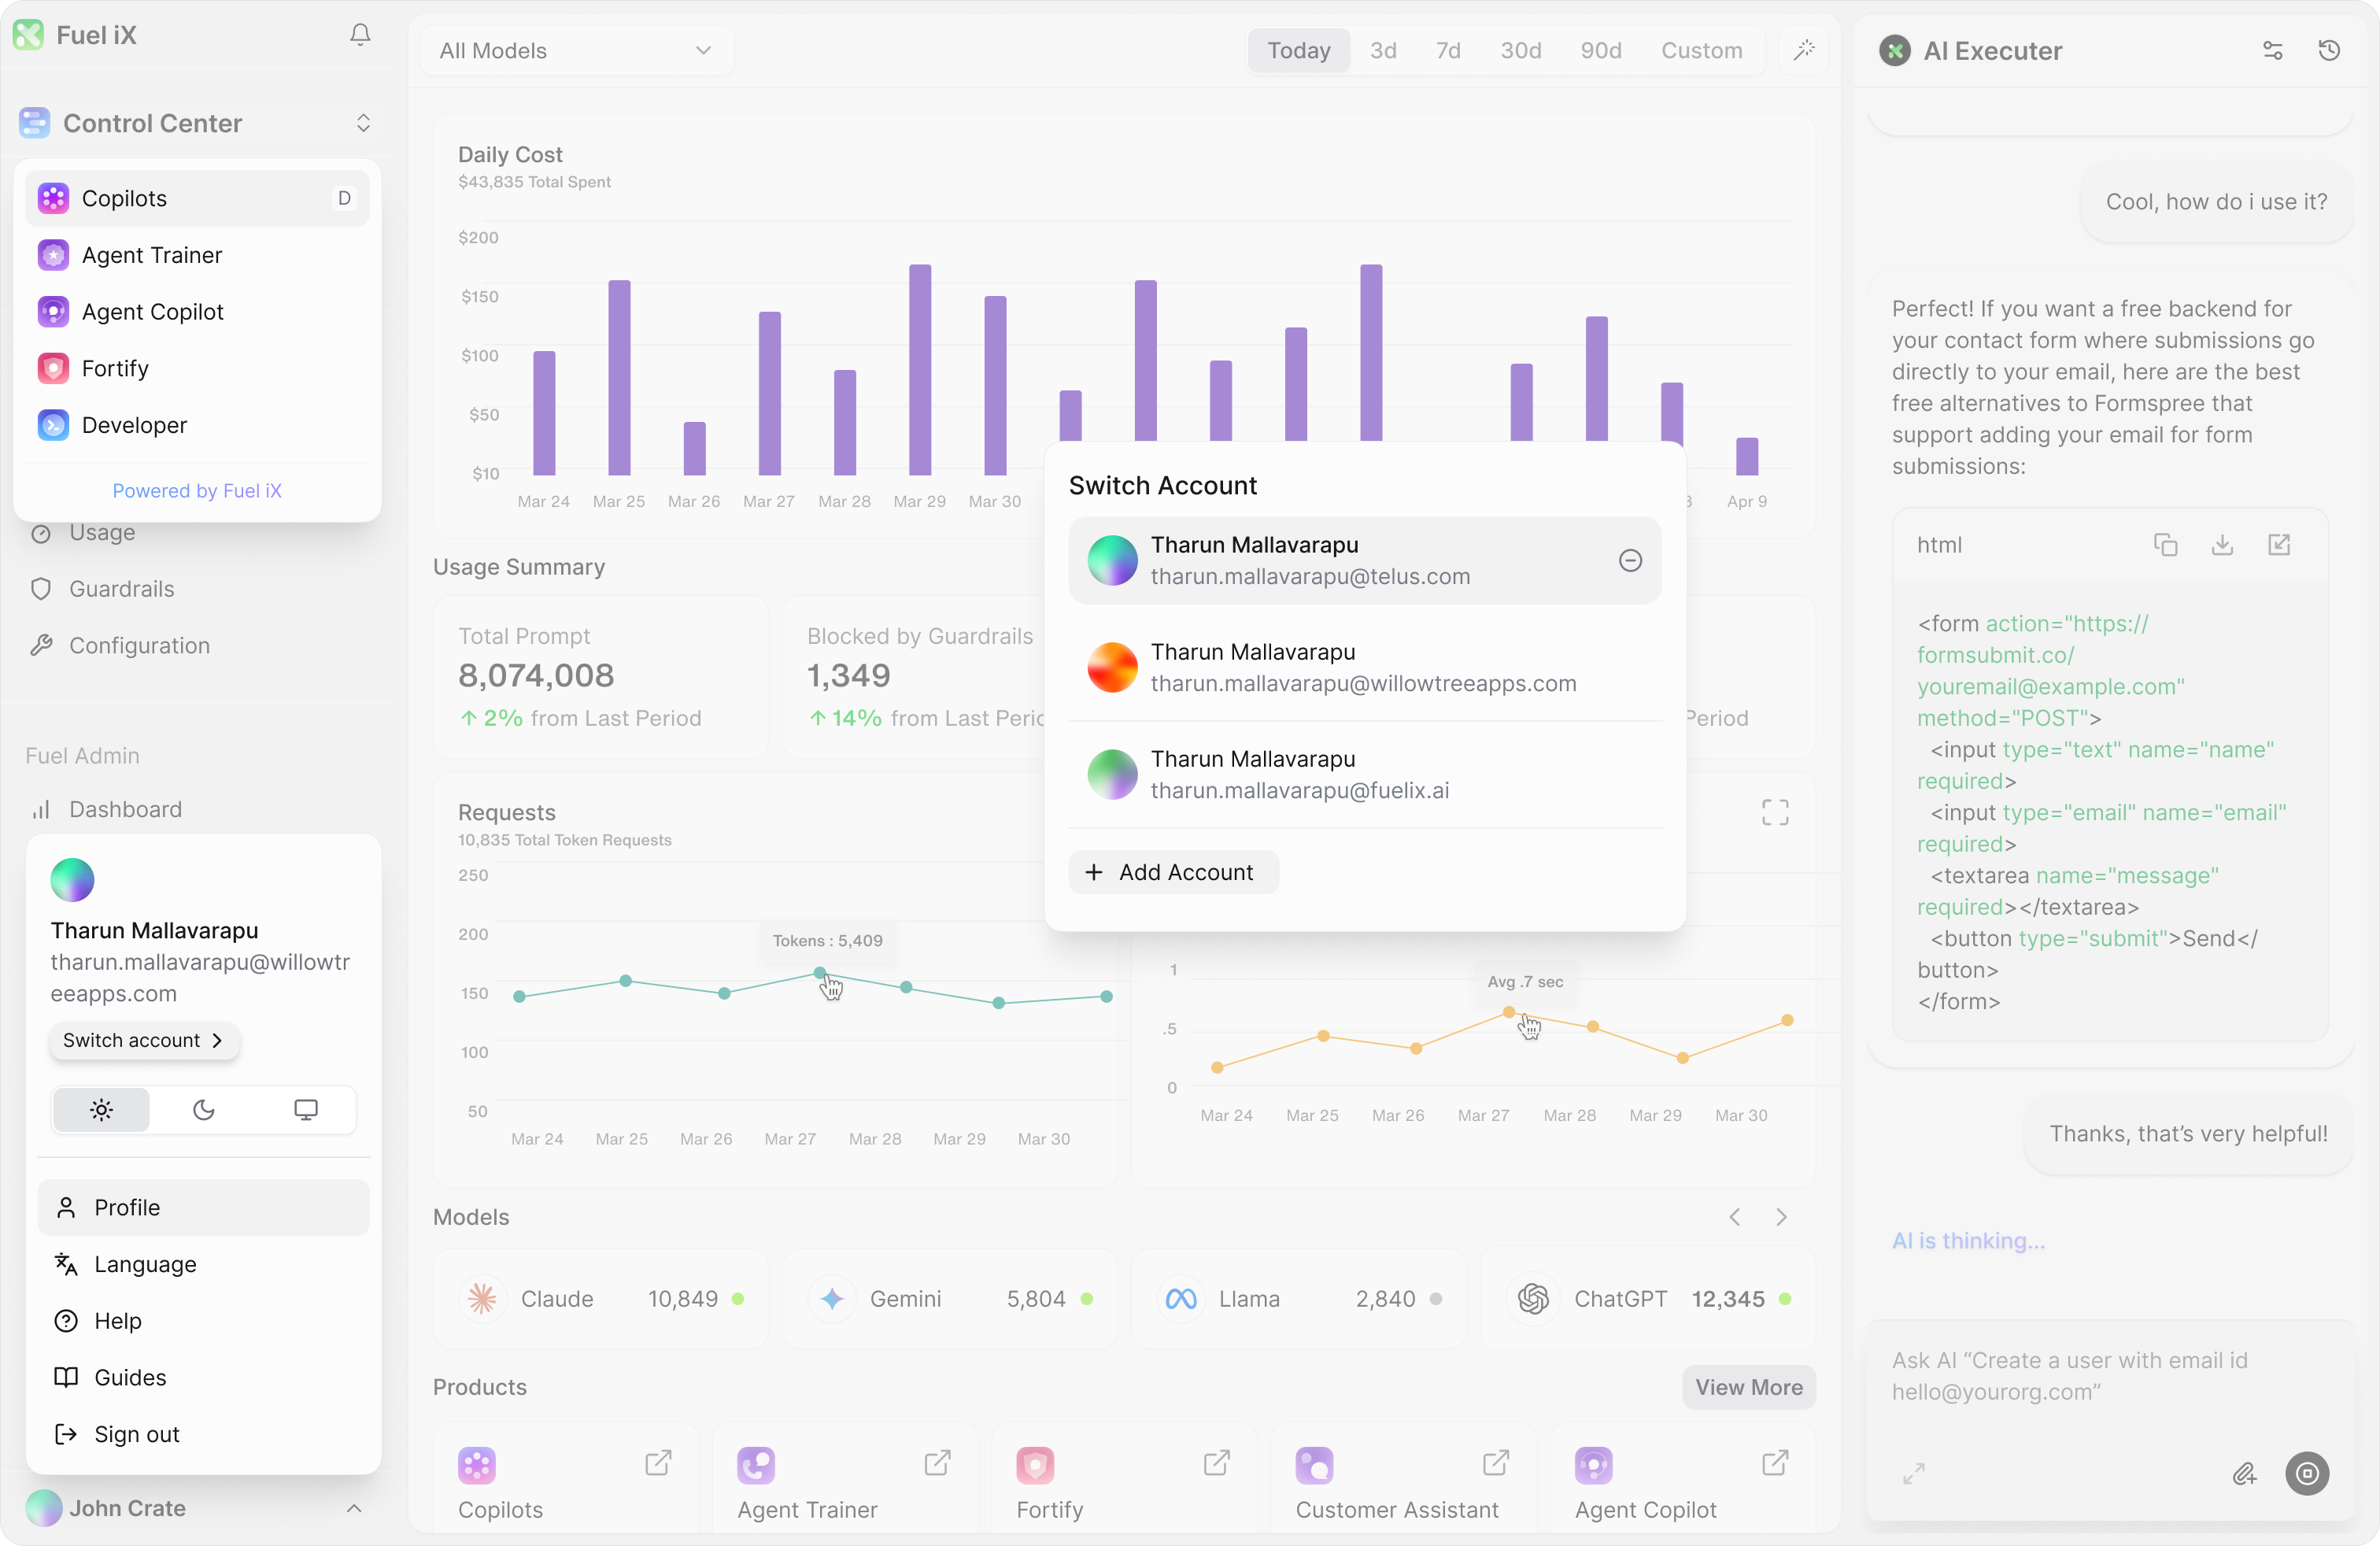Open Agent Copilot product external link
Screen dimensions: 2380x1546
1774,1463
